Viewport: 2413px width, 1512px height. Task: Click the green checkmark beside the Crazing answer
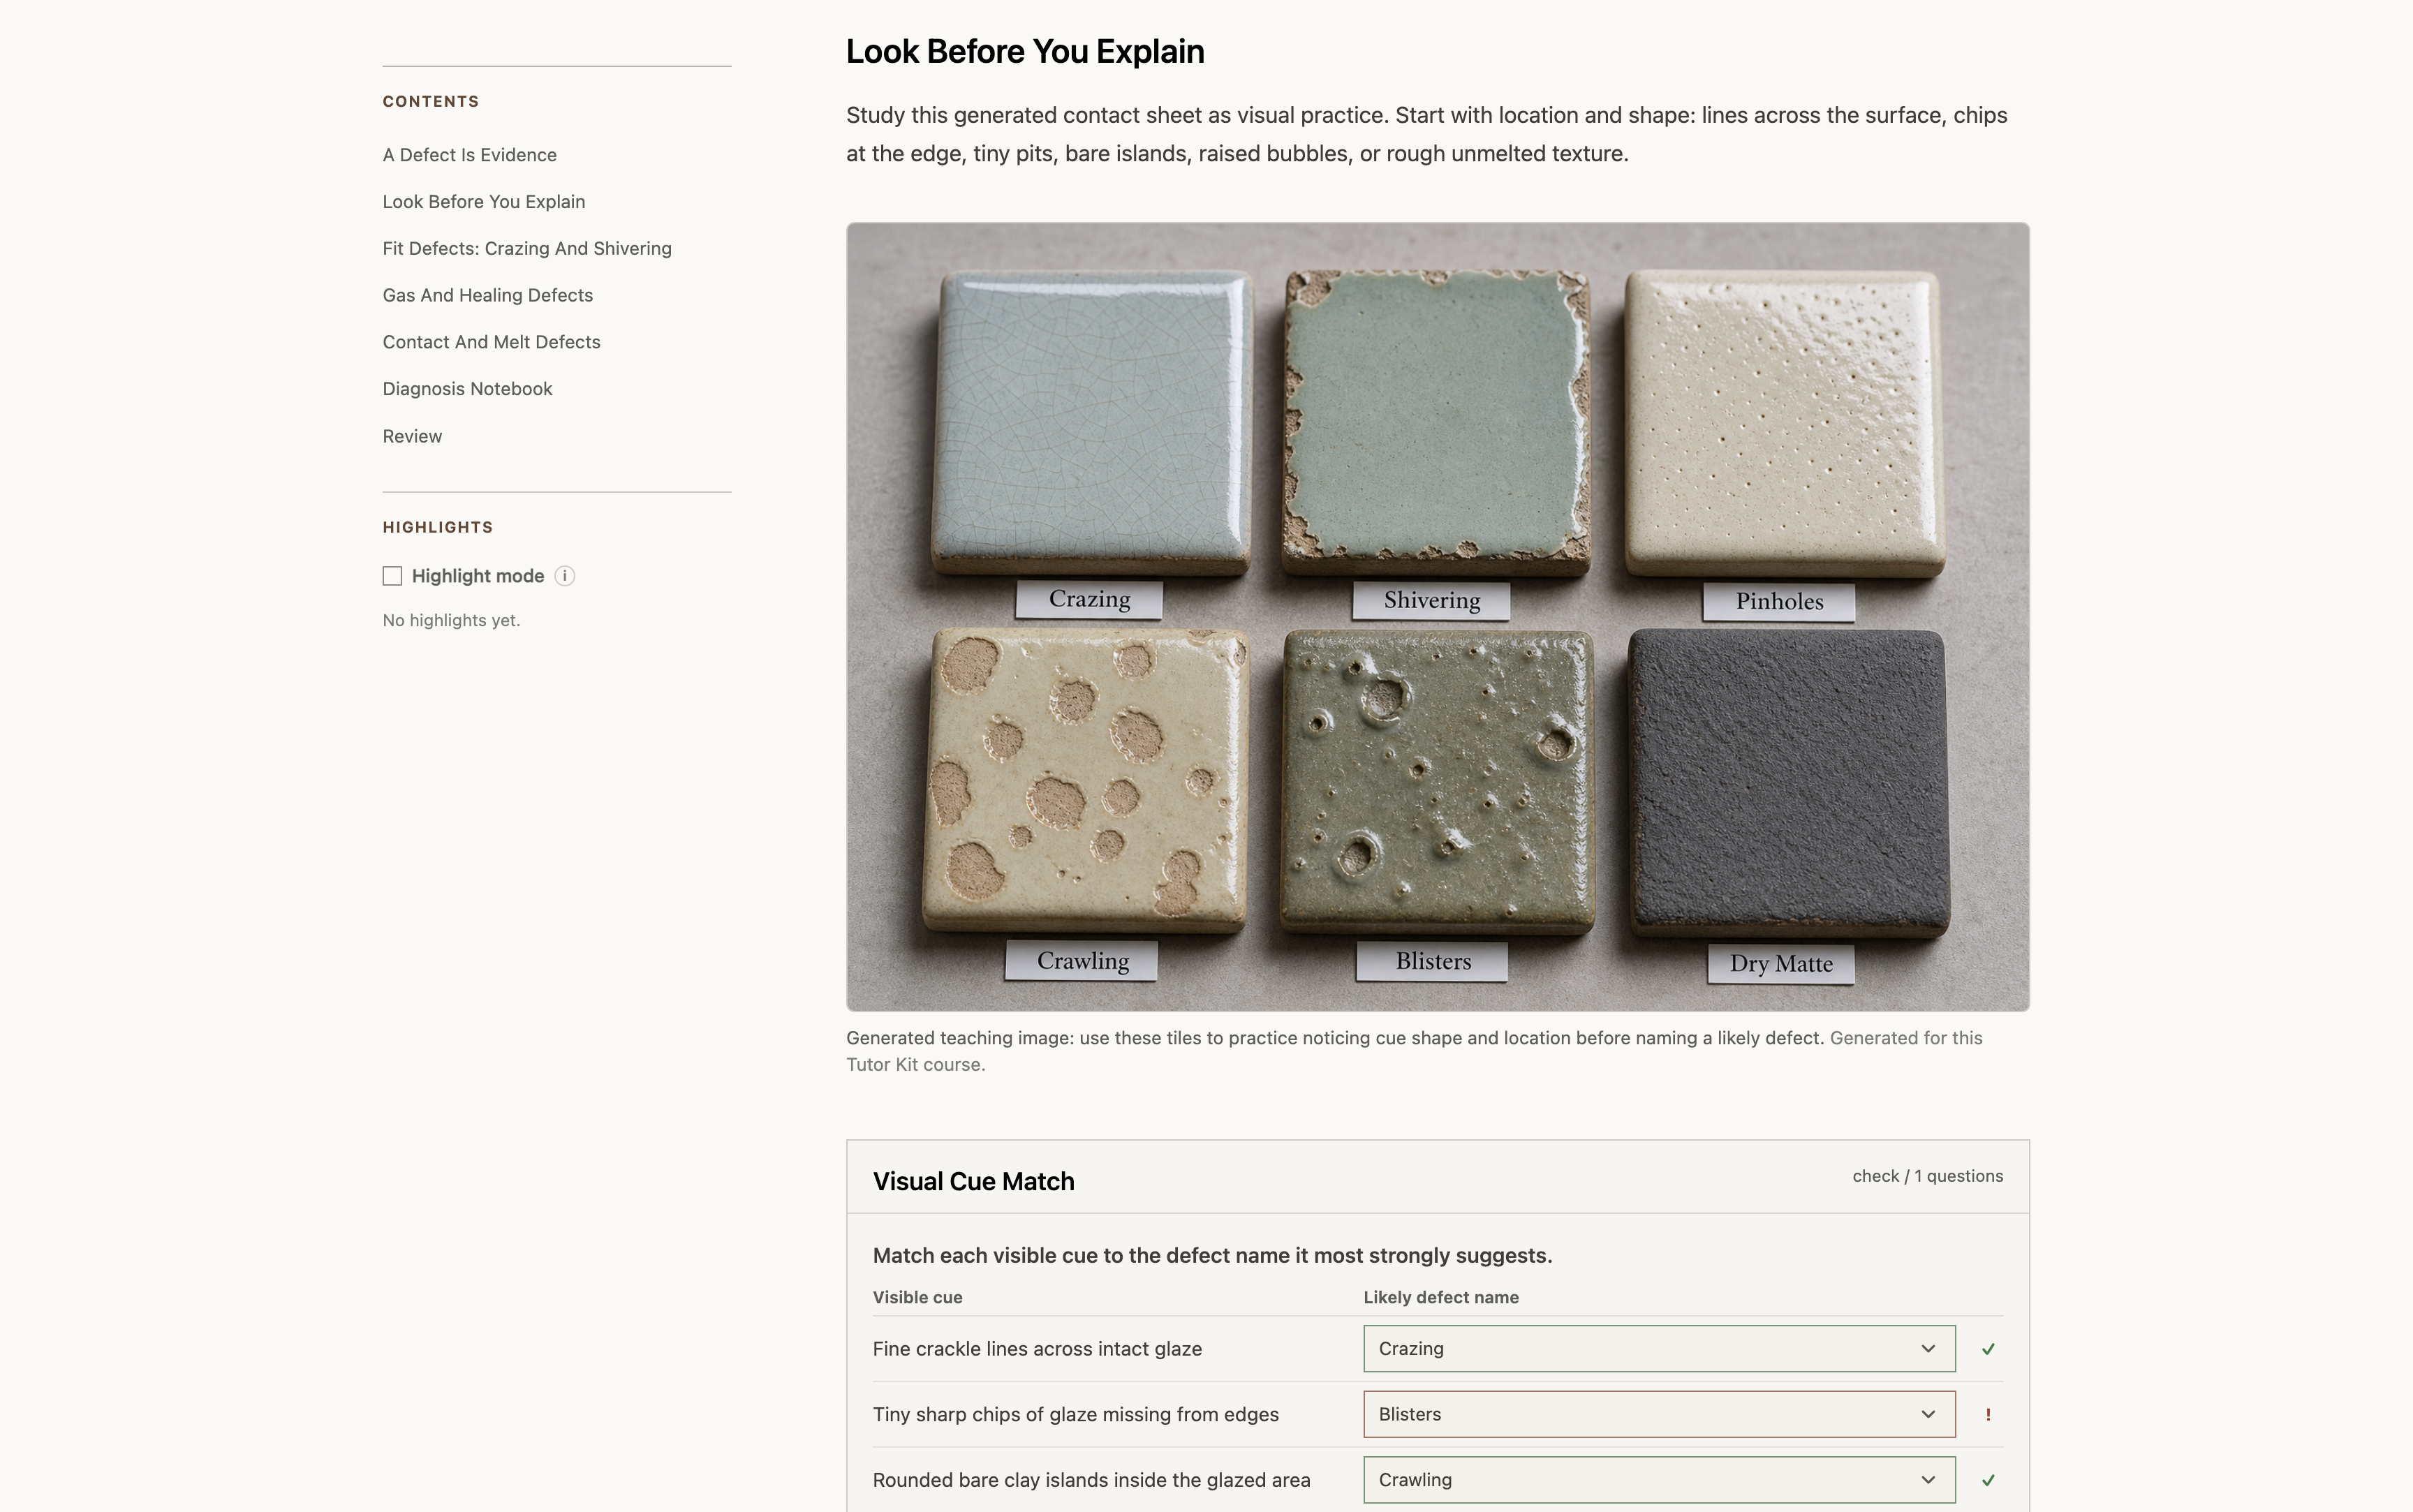(x=1988, y=1349)
